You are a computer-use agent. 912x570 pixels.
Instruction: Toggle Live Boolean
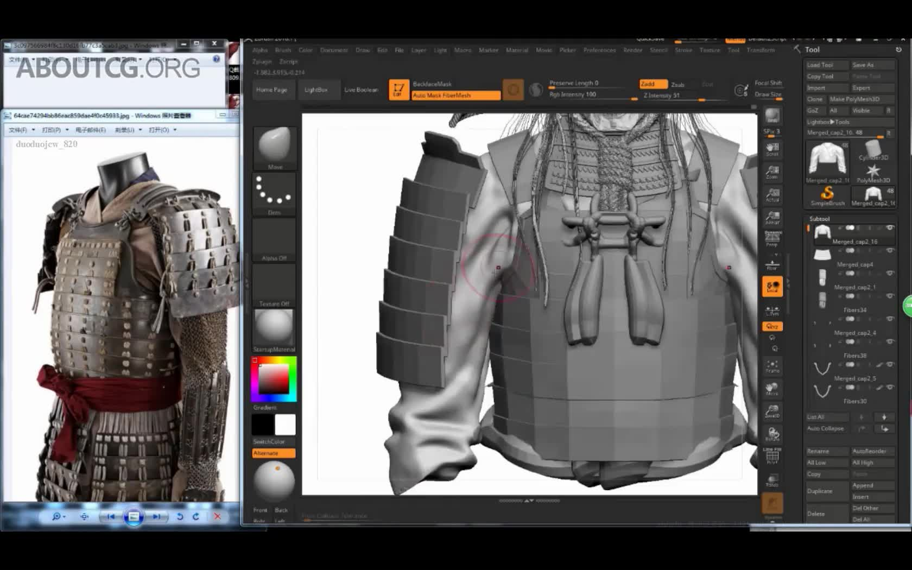(361, 90)
